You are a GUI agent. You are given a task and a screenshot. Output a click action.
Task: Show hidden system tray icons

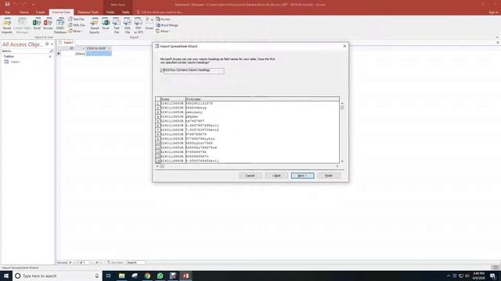tap(449, 276)
